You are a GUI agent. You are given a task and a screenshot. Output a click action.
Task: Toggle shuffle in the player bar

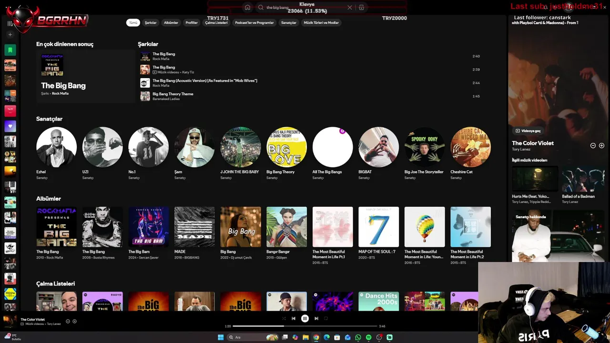point(284,318)
